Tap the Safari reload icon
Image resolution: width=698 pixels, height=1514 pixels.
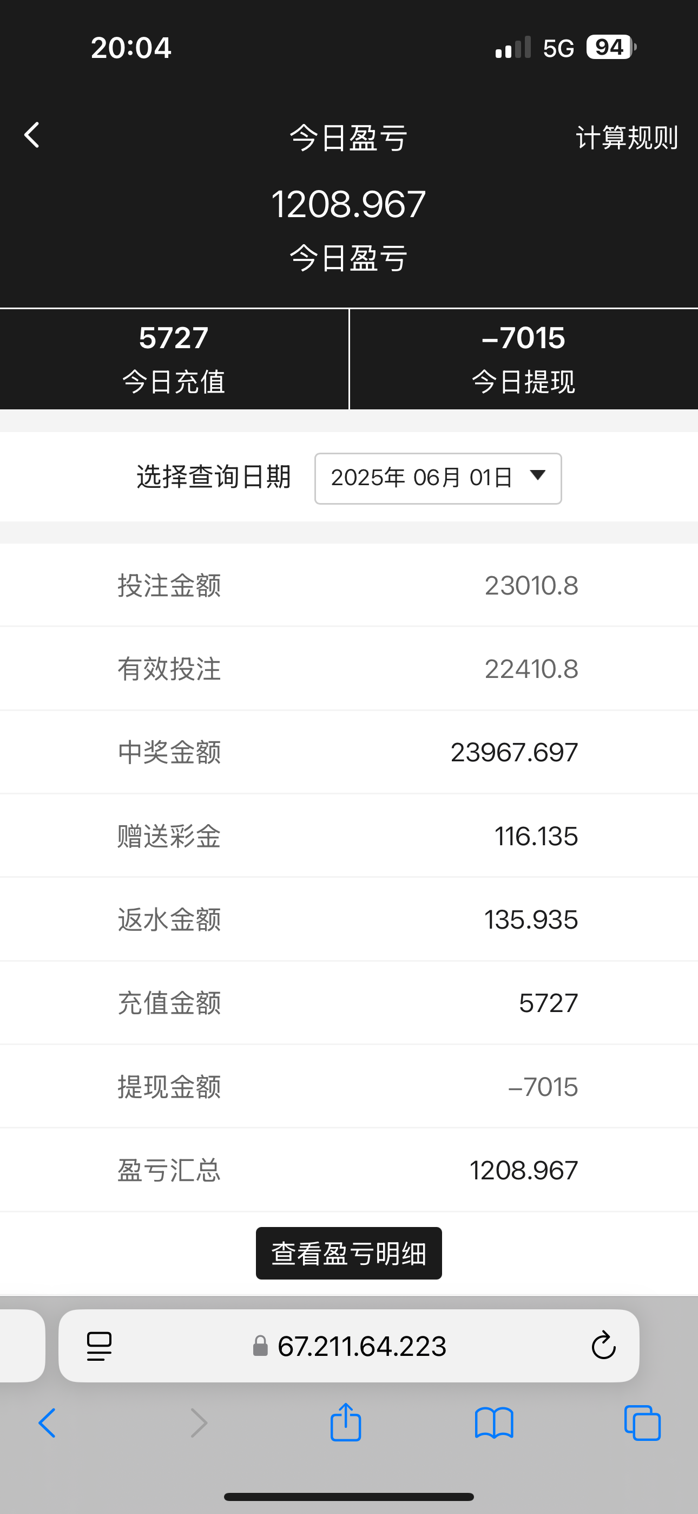point(603,1345)
